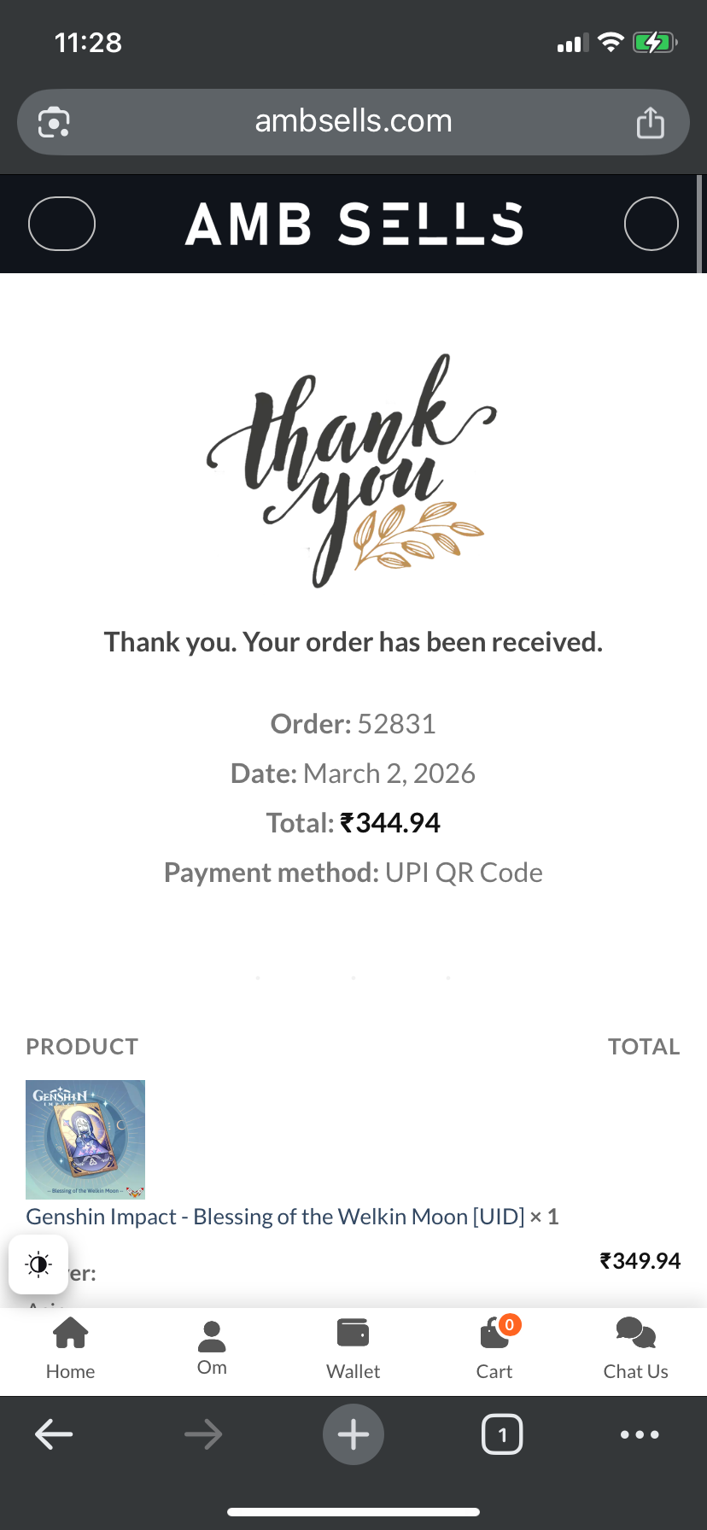The height and width of the screenshot is (1530, 707).
Task: Open the tab switcher showing 1 tab
Action: click(502, 1434)
